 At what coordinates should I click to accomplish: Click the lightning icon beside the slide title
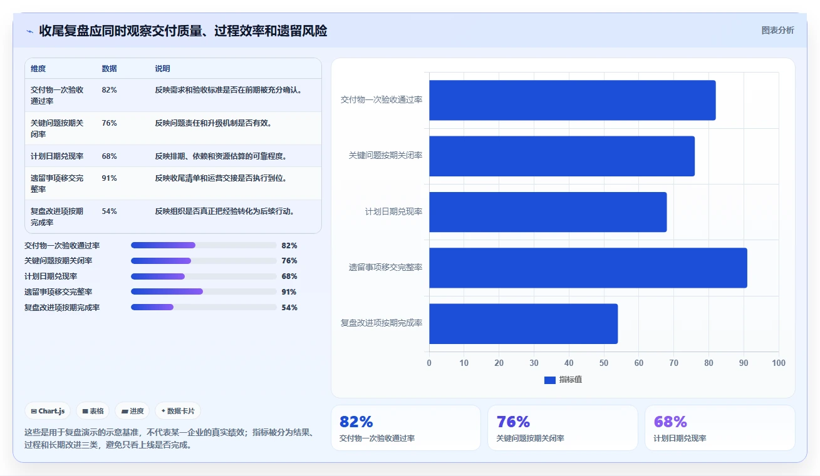[x=29, y=31]
